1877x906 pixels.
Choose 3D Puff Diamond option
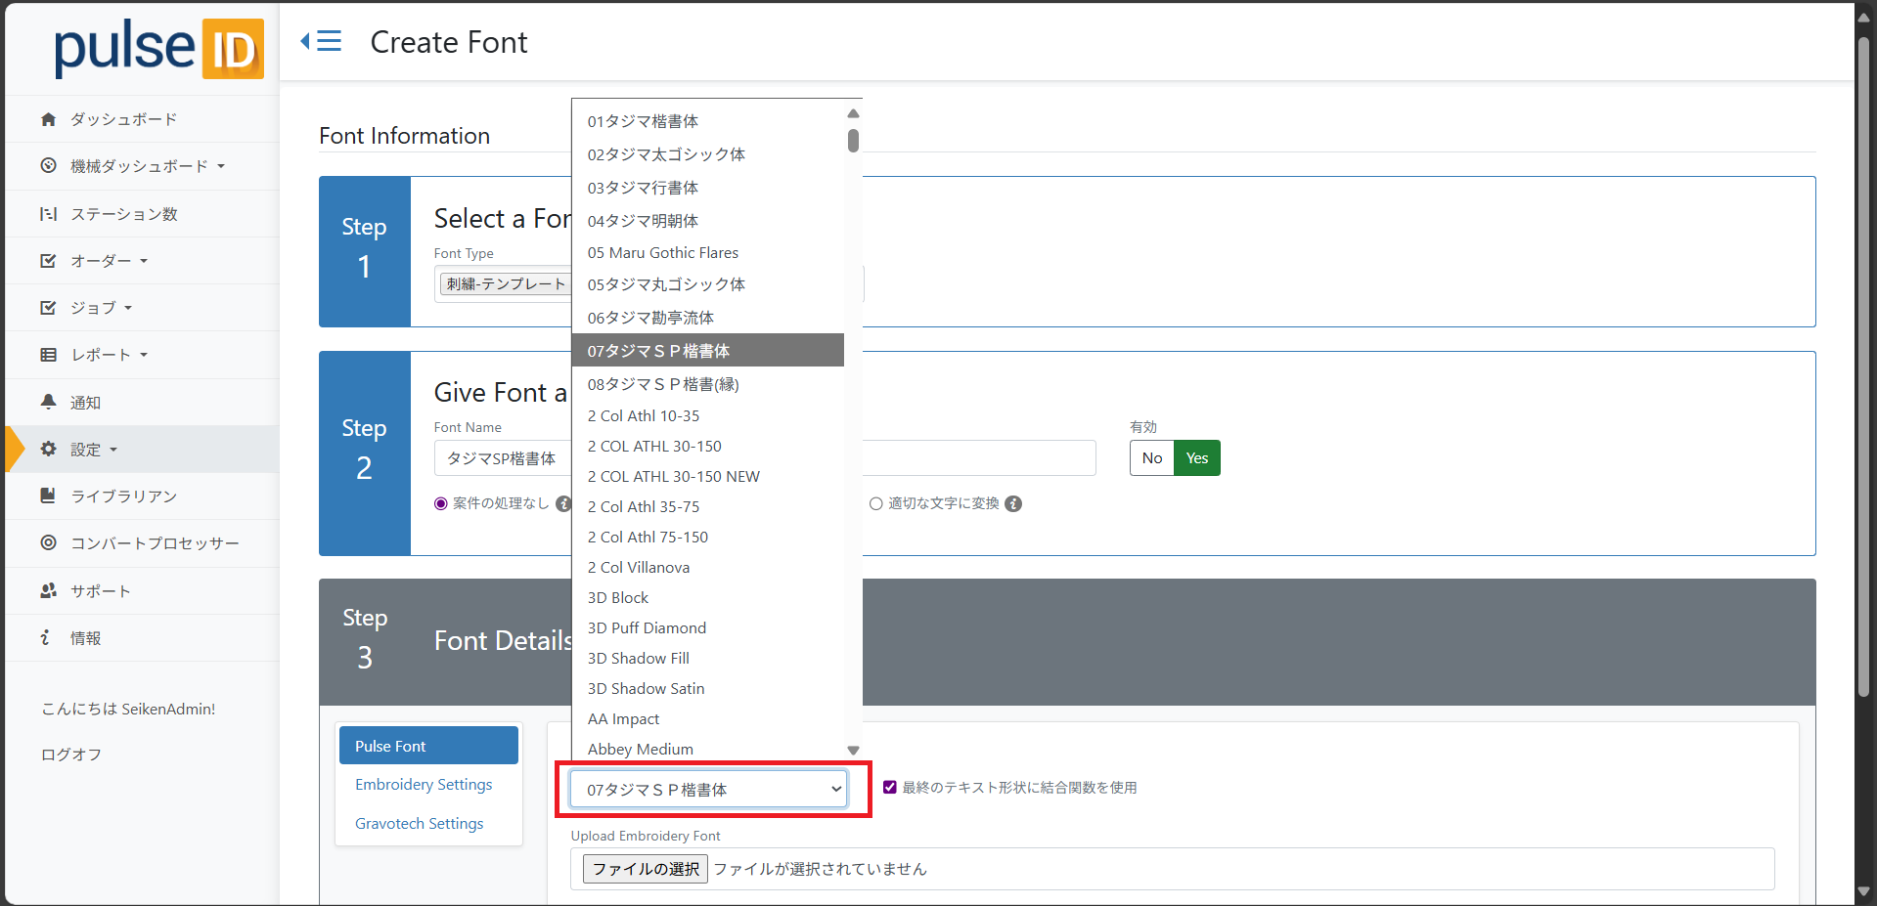click(708, 627)
